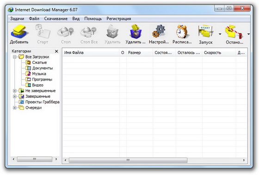Select the Музыка category
259x175 pixels.
39,74
